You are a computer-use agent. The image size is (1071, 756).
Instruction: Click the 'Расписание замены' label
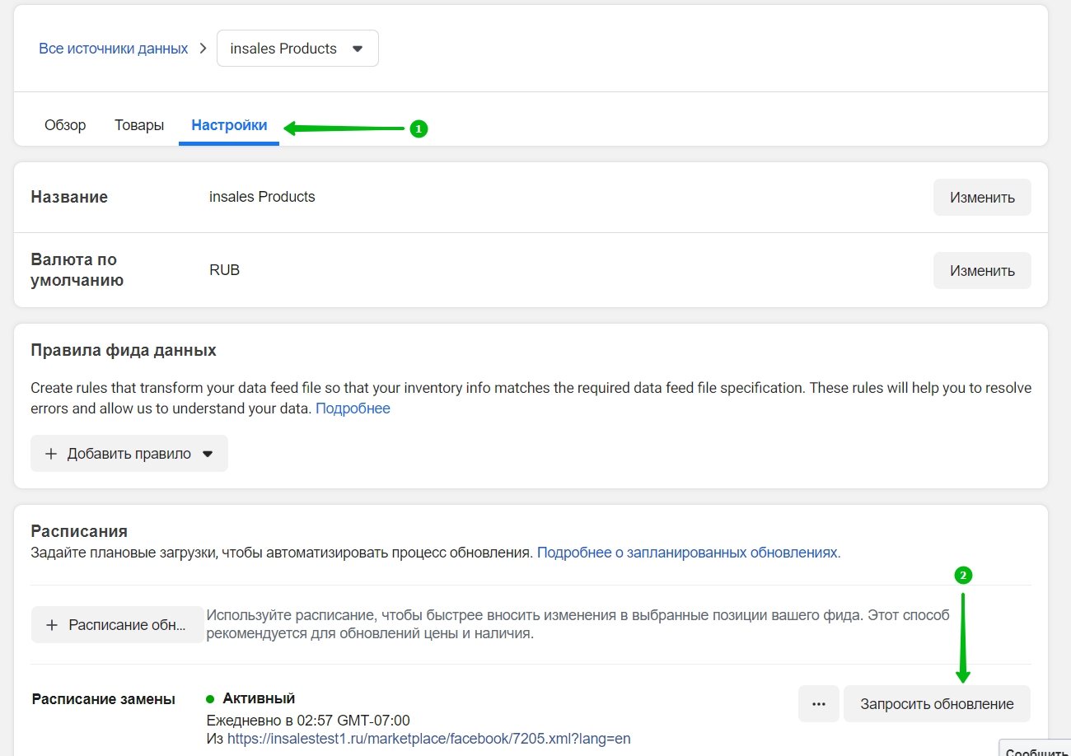104,699
